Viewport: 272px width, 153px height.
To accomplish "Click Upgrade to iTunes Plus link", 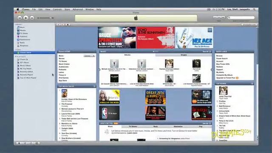I will (x=226, y=78).
